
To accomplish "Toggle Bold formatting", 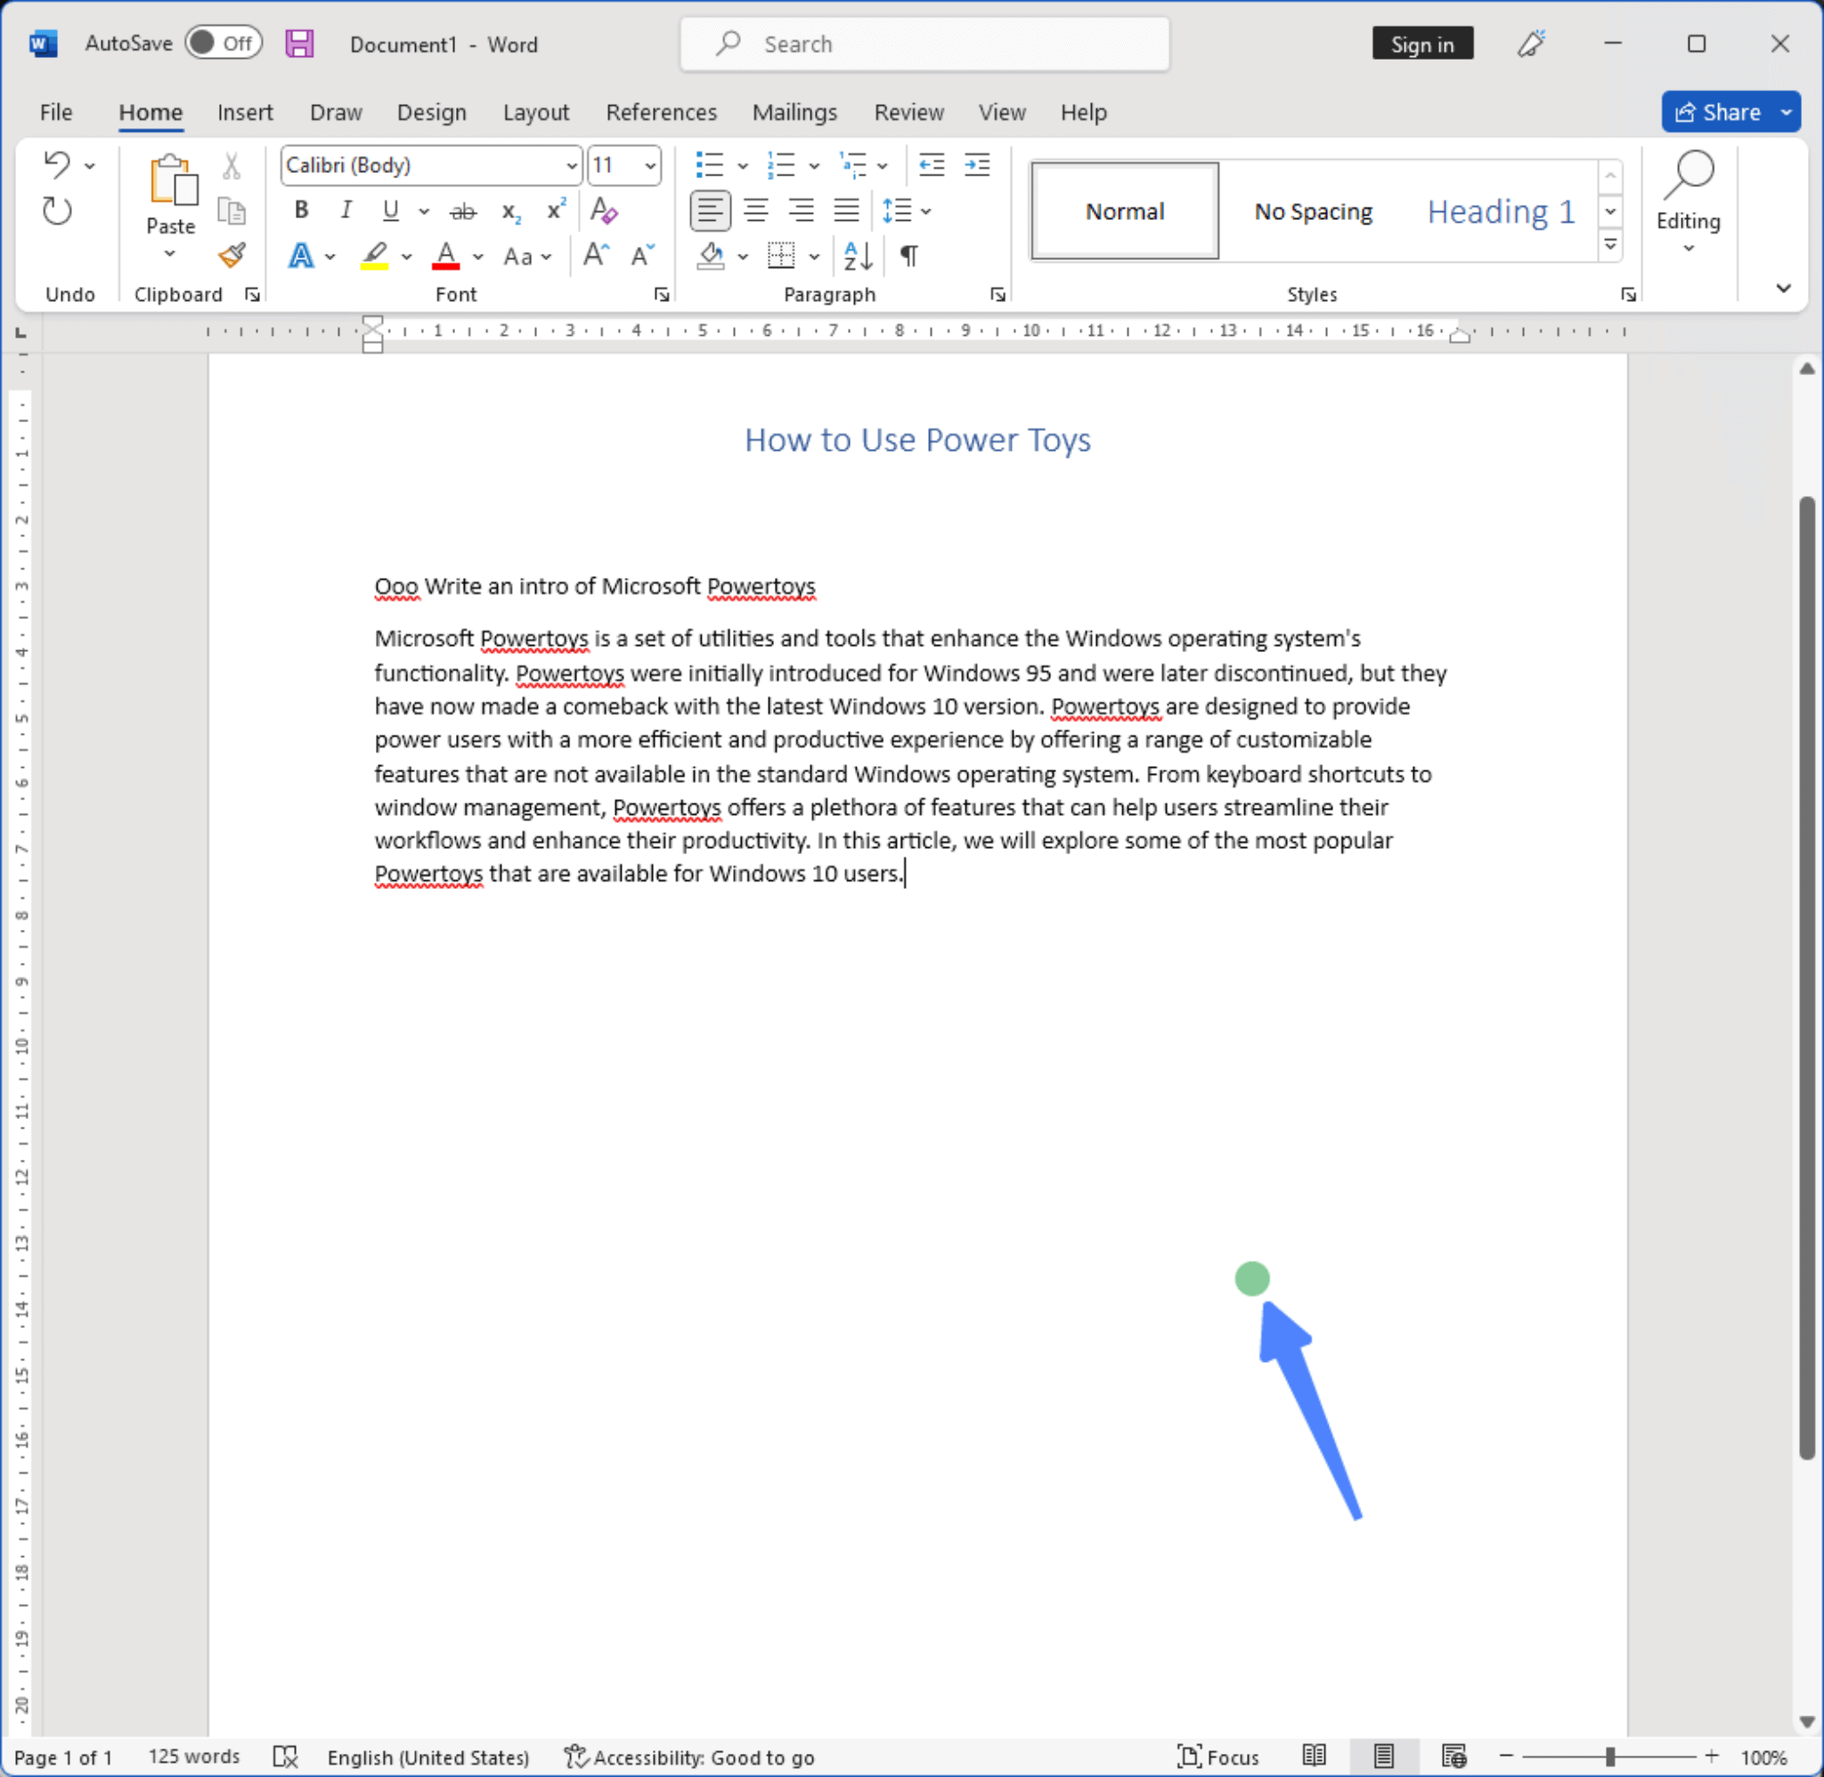I will coord(300,211).
